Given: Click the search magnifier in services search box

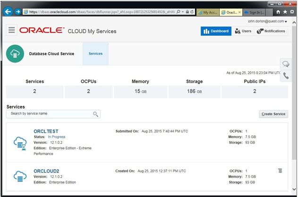Looking at the screenshot, I should coord(95,114).
